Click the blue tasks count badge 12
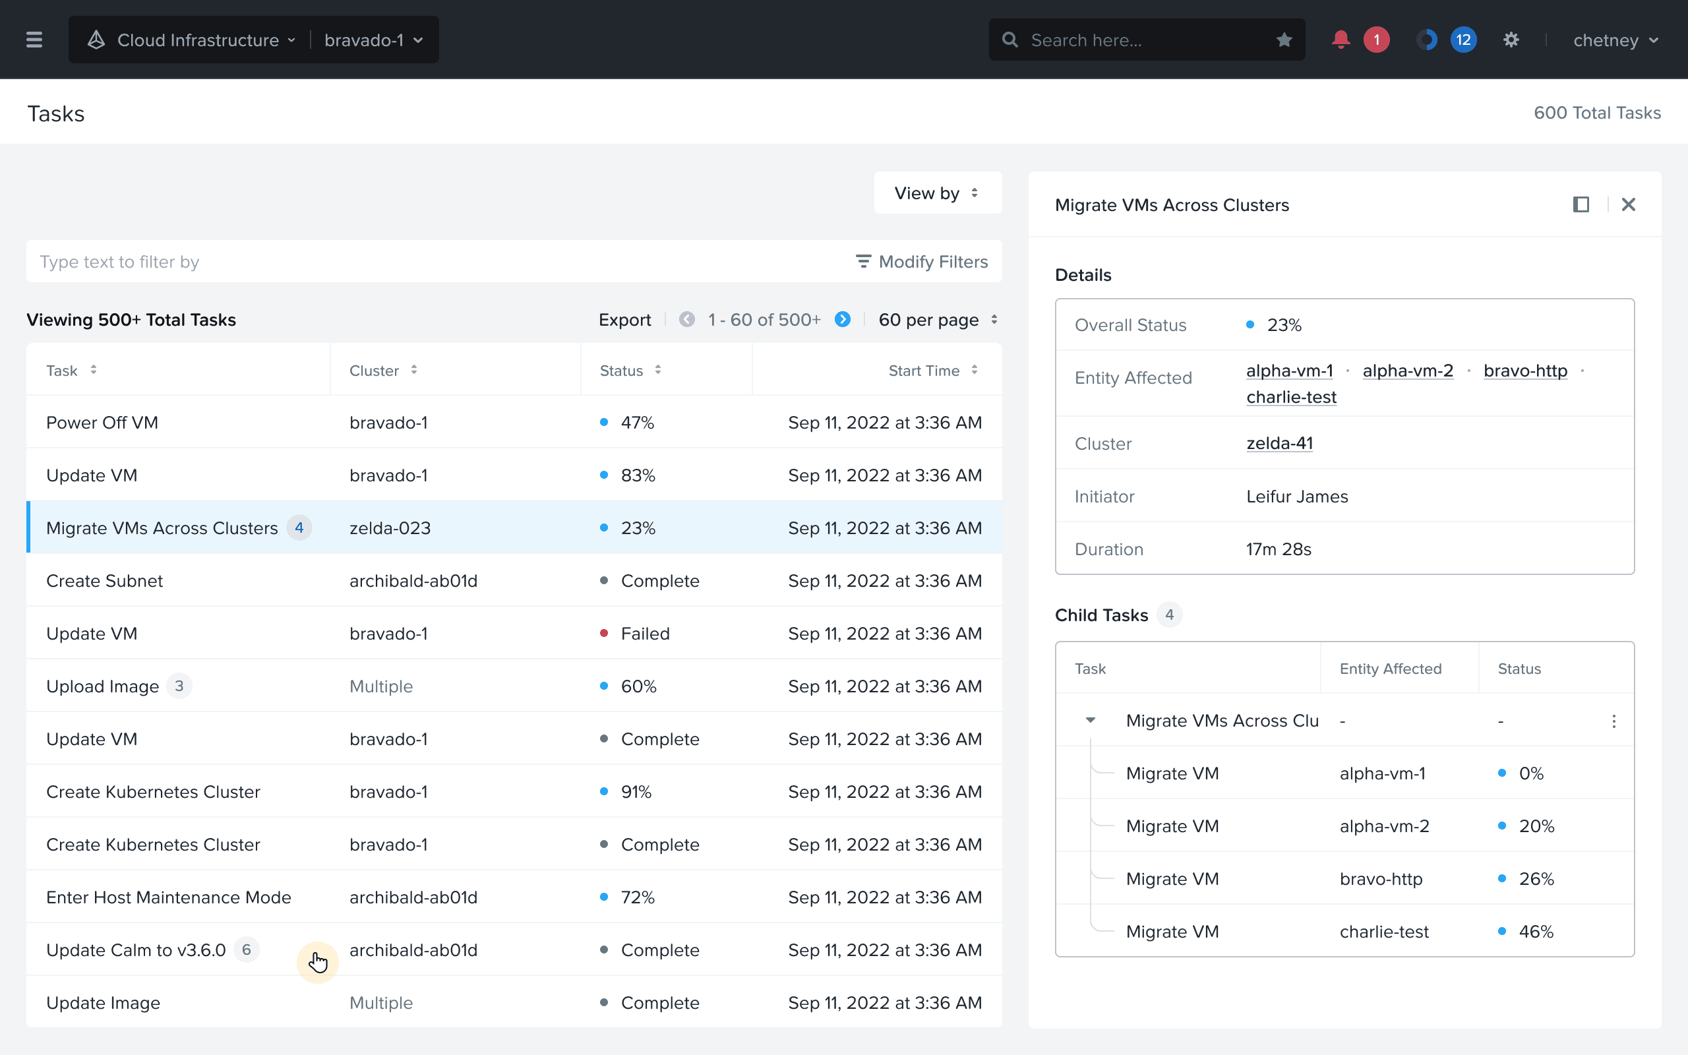Screen dimensions: 1688x1055 (x=1463, y=40)
